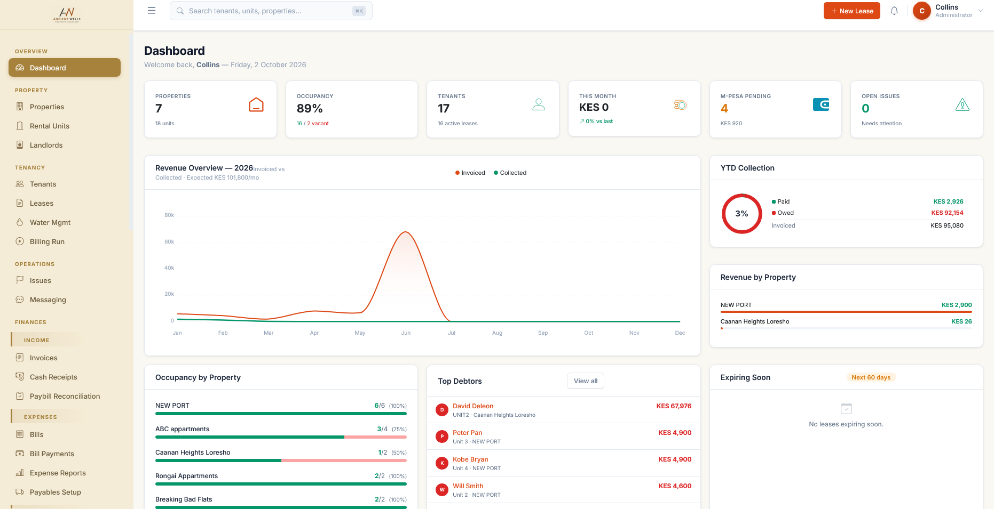Open the Leases sidebar item
Image resolution: width=994 pixels, height=509 pixels.
[65, 203]
